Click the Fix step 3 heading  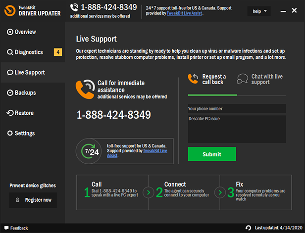(x=240, y=184)
